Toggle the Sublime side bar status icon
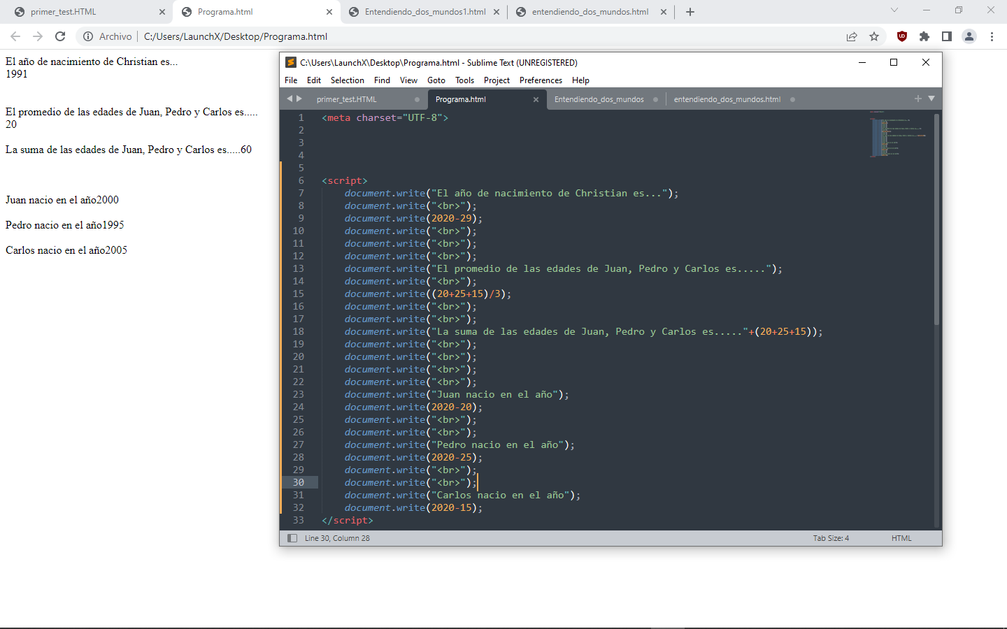Screen dimensions: 1007x629 [292, 538]
